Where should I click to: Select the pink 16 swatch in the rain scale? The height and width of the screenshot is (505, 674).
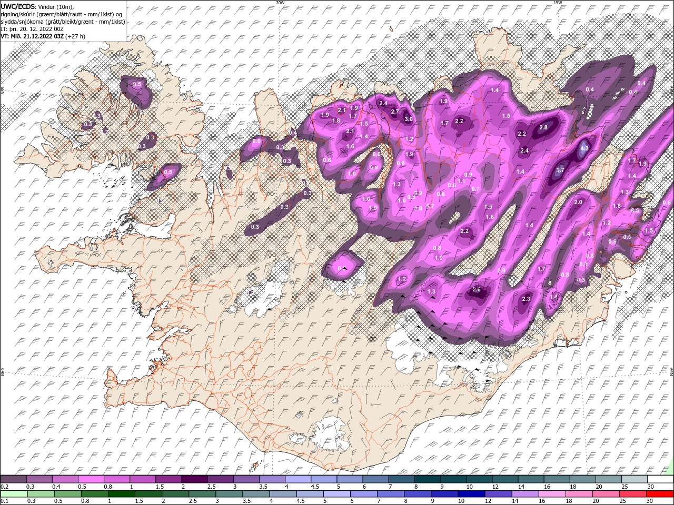(552, 493)
